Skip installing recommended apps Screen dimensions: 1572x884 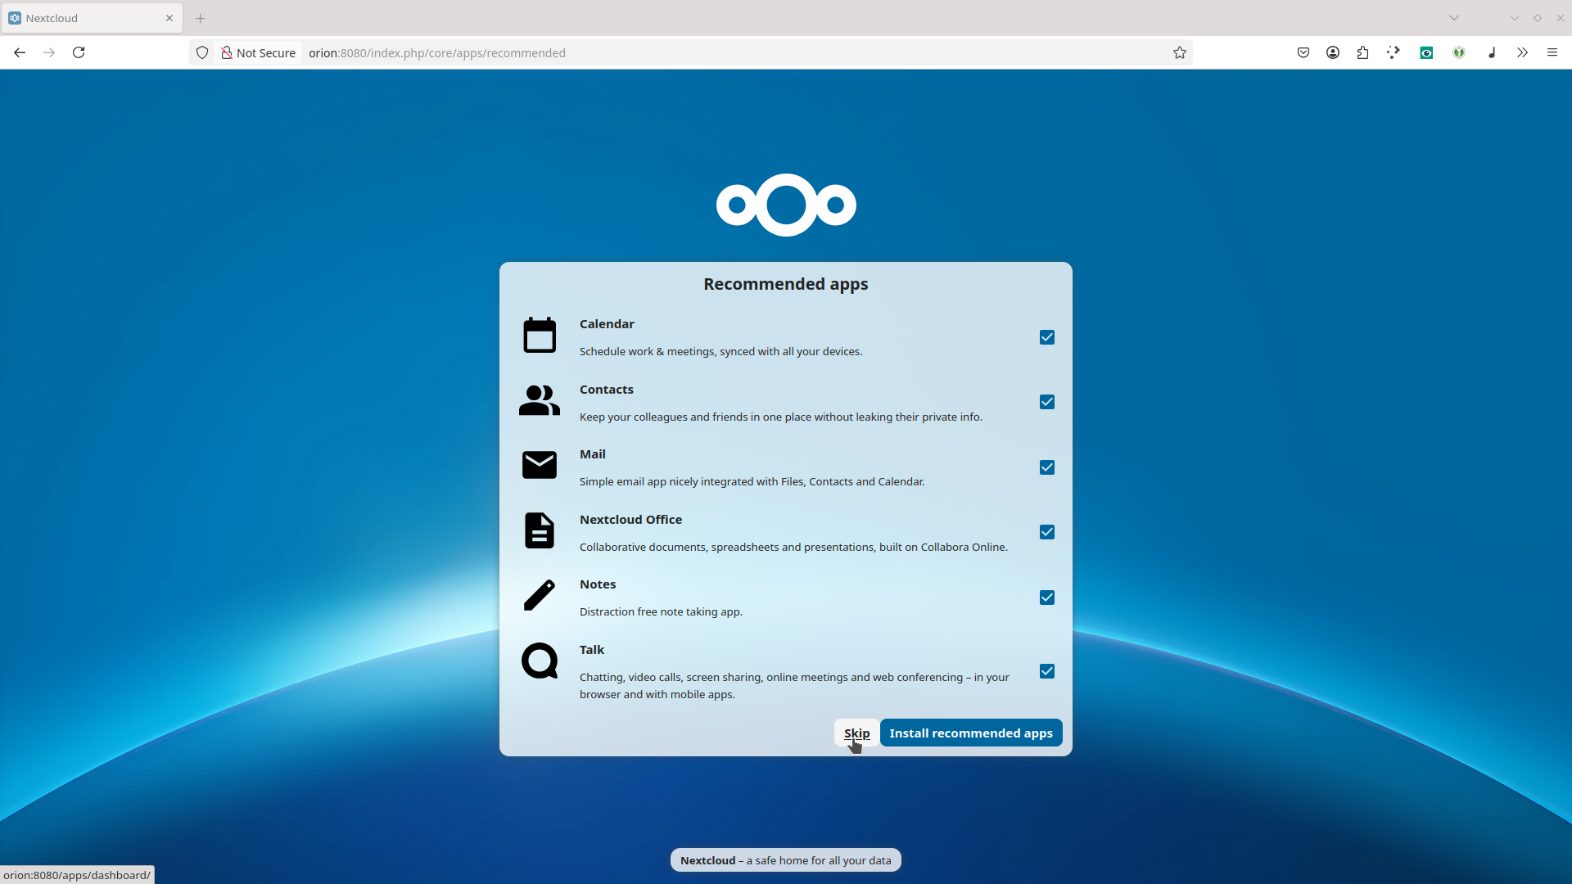856,733
